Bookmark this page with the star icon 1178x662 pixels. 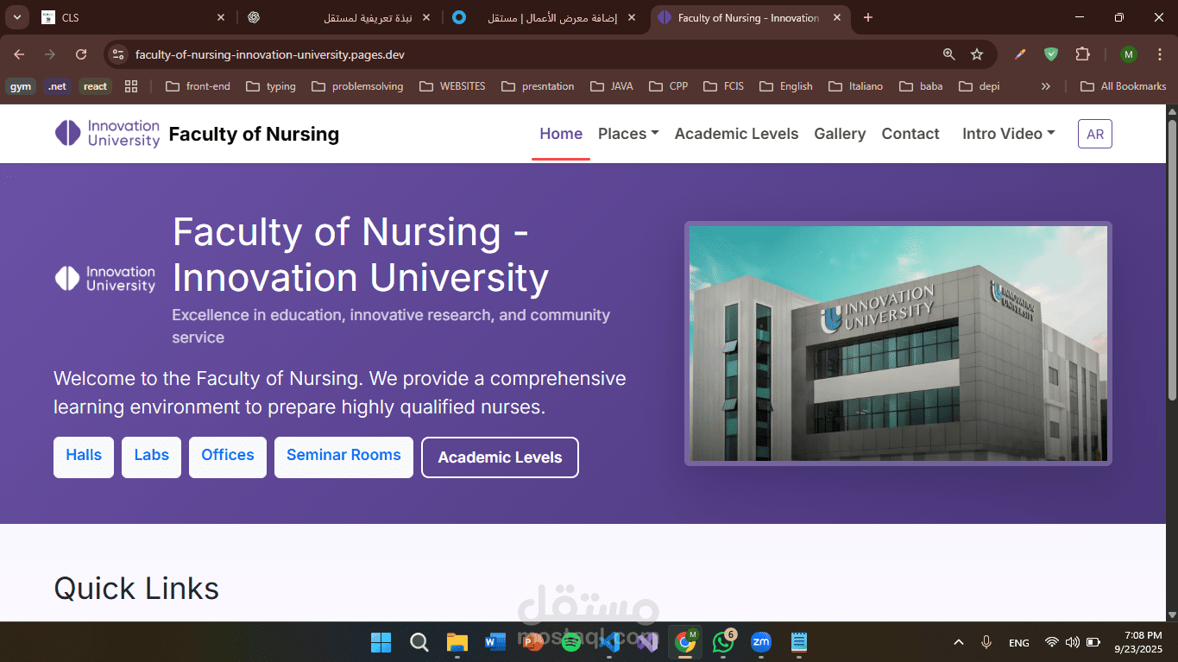click(x=977, y=54)
